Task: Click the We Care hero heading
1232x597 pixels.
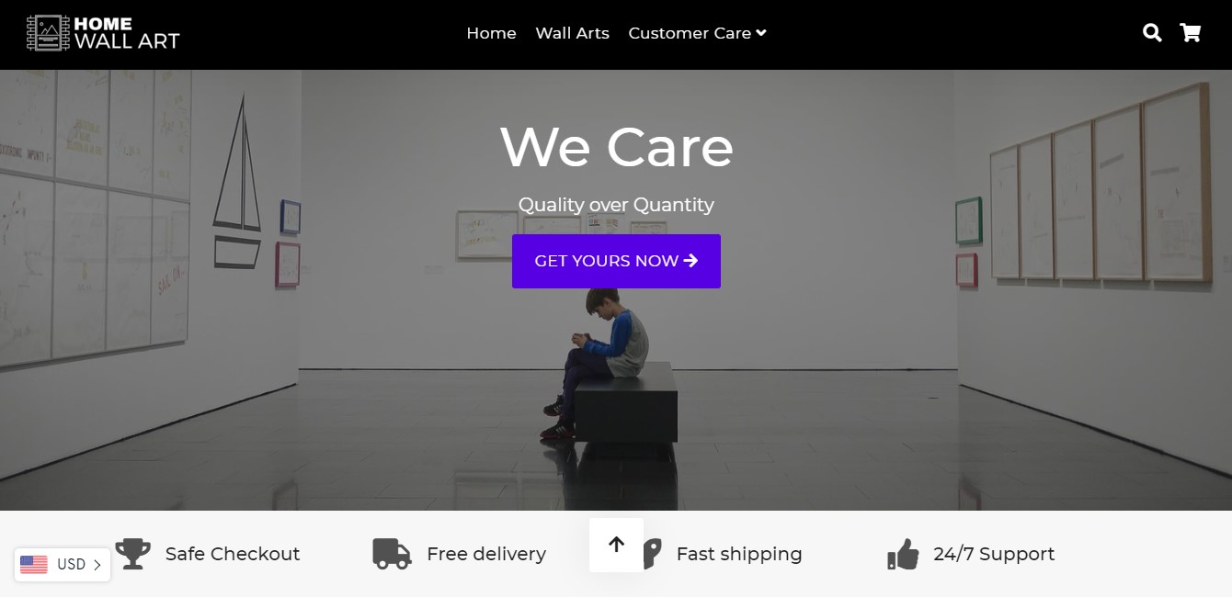Action: click(x=616, y=147)
